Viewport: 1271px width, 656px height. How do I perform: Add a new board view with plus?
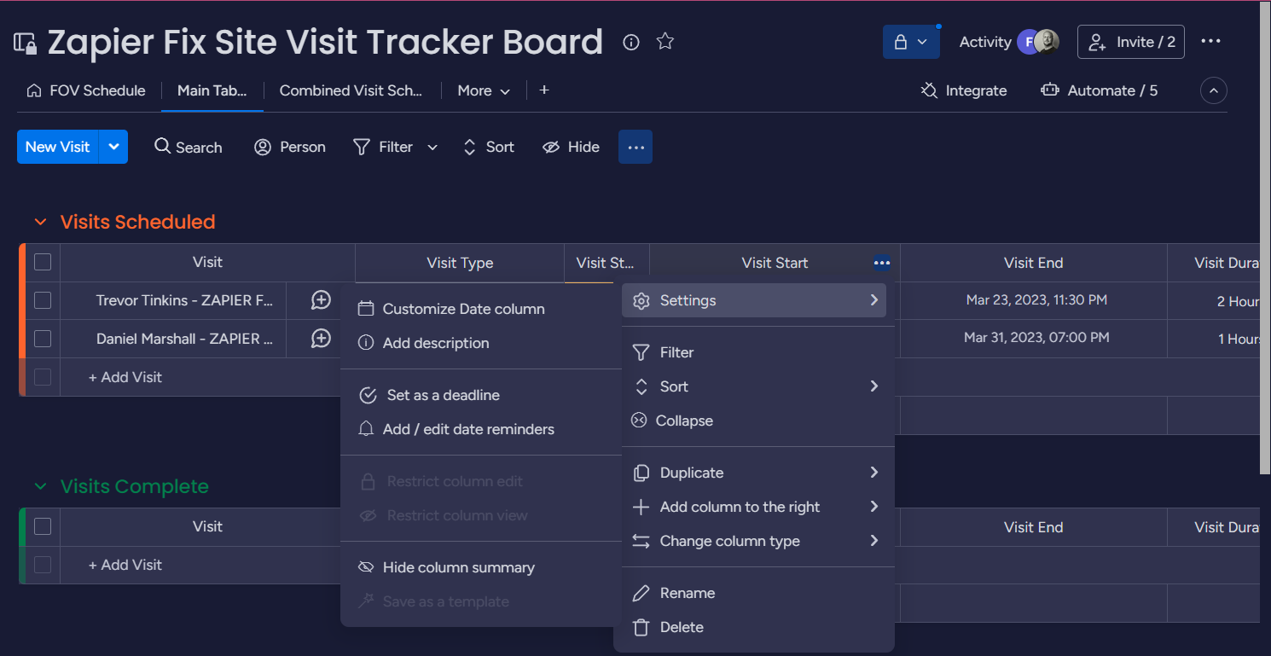(x=544, y=90)
